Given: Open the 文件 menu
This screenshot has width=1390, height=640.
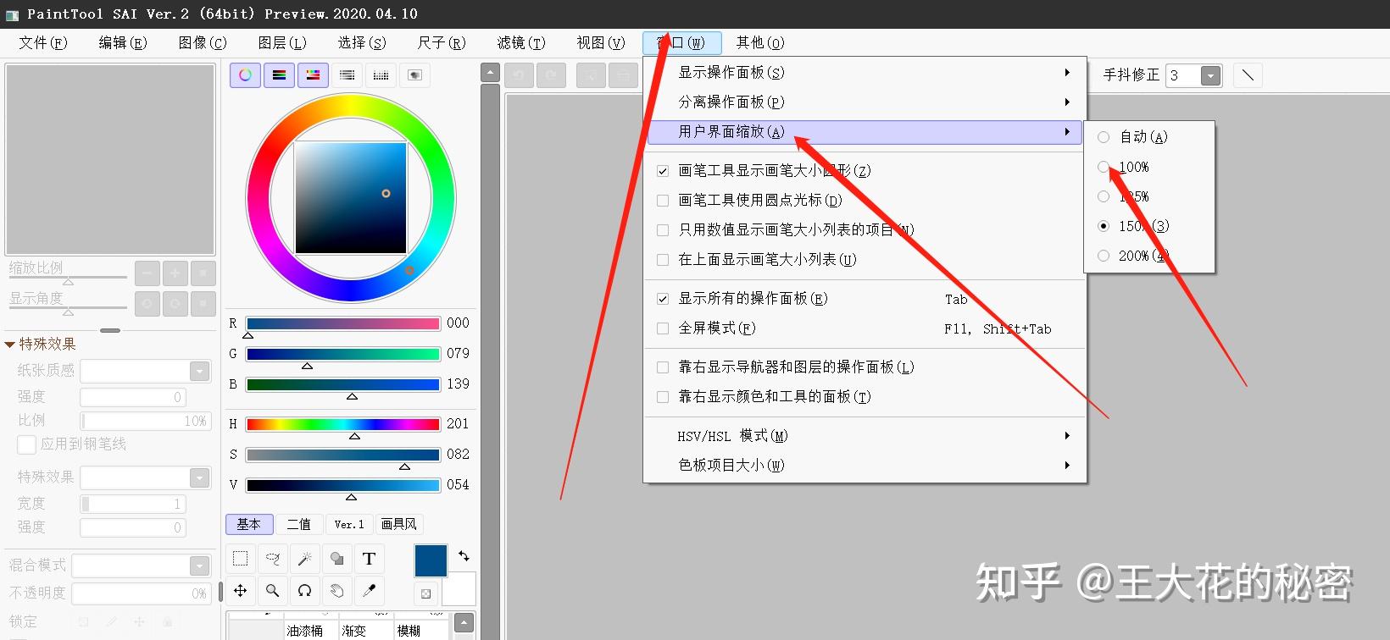Looking at the screenshot, I should tap(42, 42).
